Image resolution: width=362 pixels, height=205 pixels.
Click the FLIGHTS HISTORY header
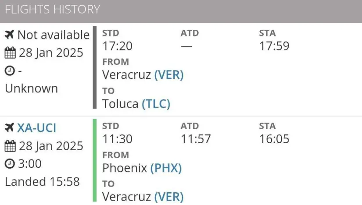(52, 10)
